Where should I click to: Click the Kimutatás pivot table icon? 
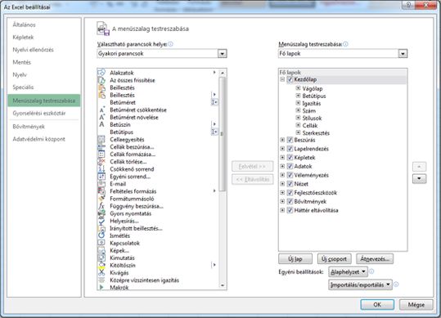coord(101,258)
